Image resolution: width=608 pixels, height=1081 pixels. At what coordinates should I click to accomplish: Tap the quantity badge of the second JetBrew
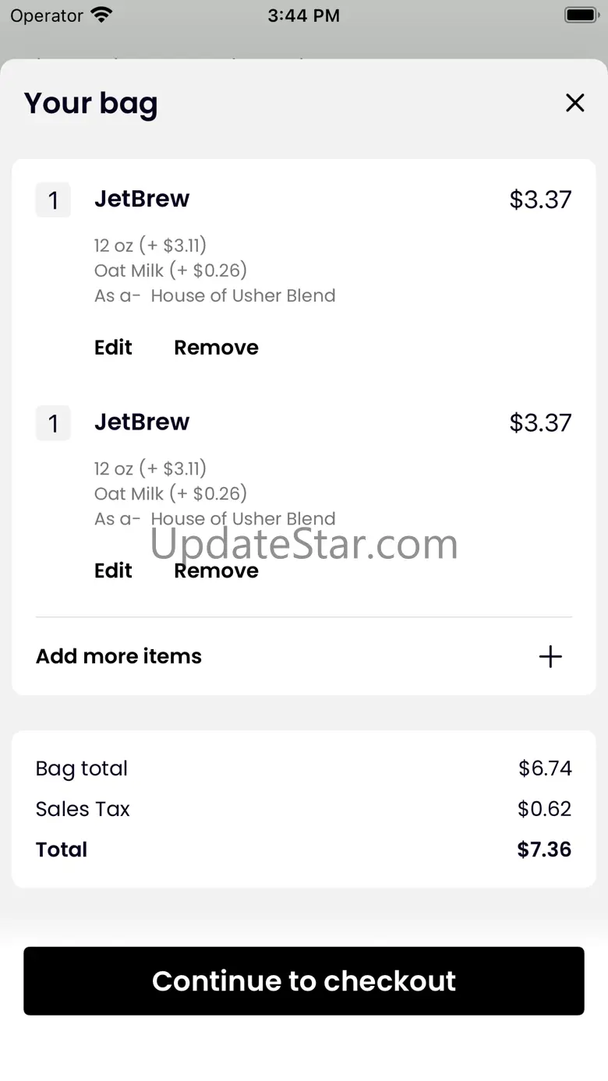(53, 423)
